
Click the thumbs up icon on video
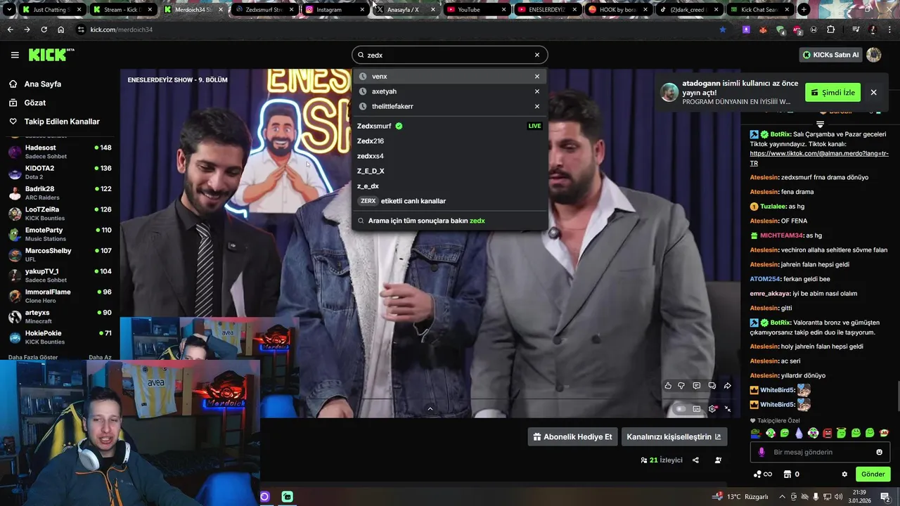pos(668,386)
